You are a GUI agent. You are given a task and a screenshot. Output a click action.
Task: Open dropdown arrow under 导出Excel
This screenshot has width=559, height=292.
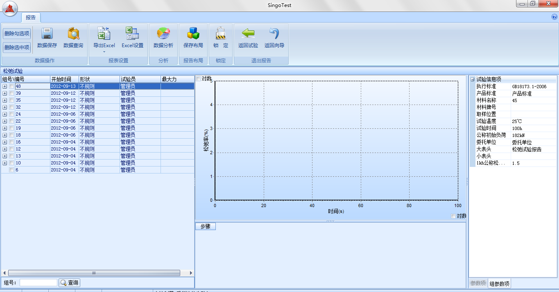tap(104, 52)
